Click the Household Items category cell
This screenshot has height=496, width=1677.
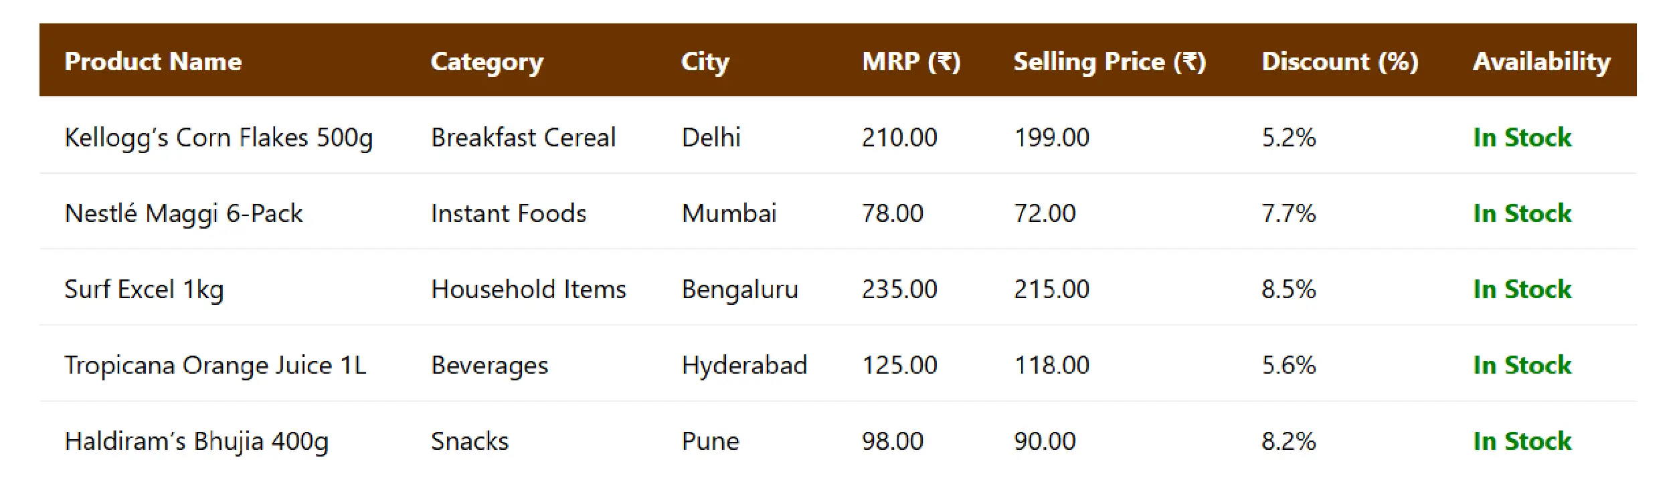tap(528, 289)
